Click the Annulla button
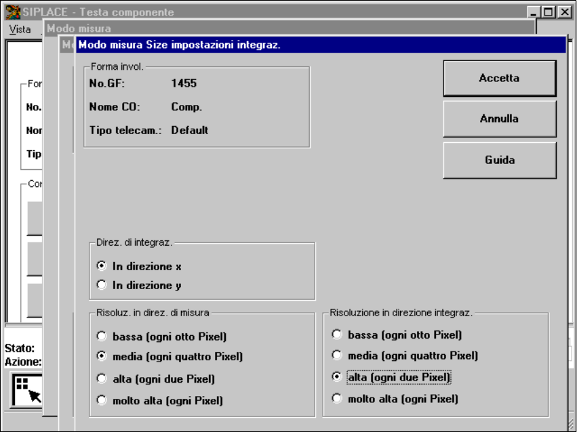 point(499,118)
